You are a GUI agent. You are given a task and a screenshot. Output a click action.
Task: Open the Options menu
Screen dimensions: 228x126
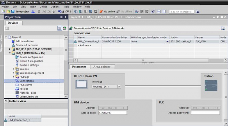[x=55, y=7]
